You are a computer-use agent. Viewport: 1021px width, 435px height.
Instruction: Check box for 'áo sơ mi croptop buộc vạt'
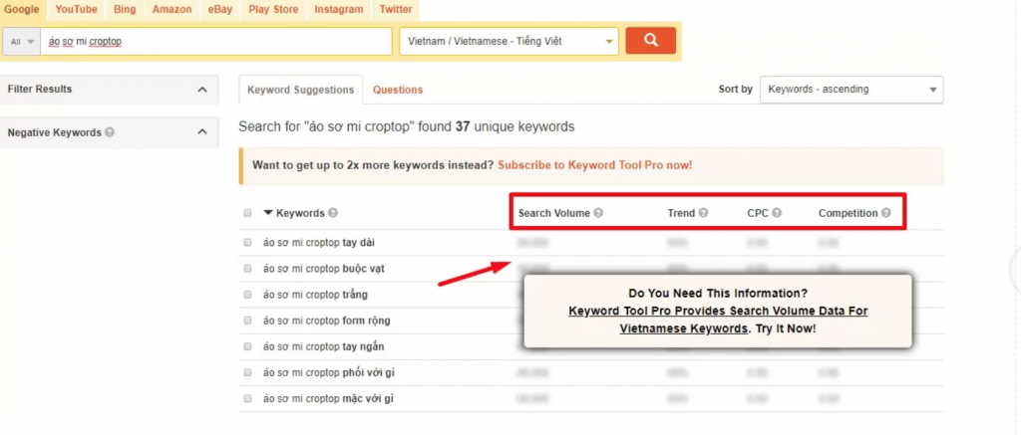coord(247,268)
